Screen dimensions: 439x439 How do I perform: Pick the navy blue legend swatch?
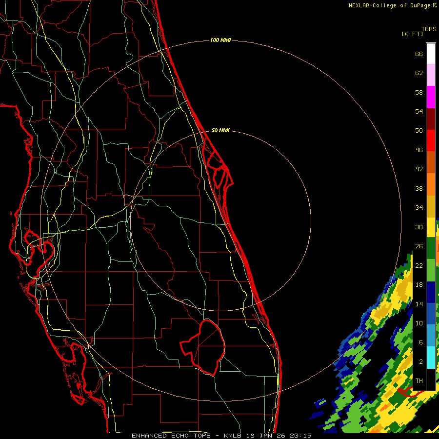[x=431, y=292]
